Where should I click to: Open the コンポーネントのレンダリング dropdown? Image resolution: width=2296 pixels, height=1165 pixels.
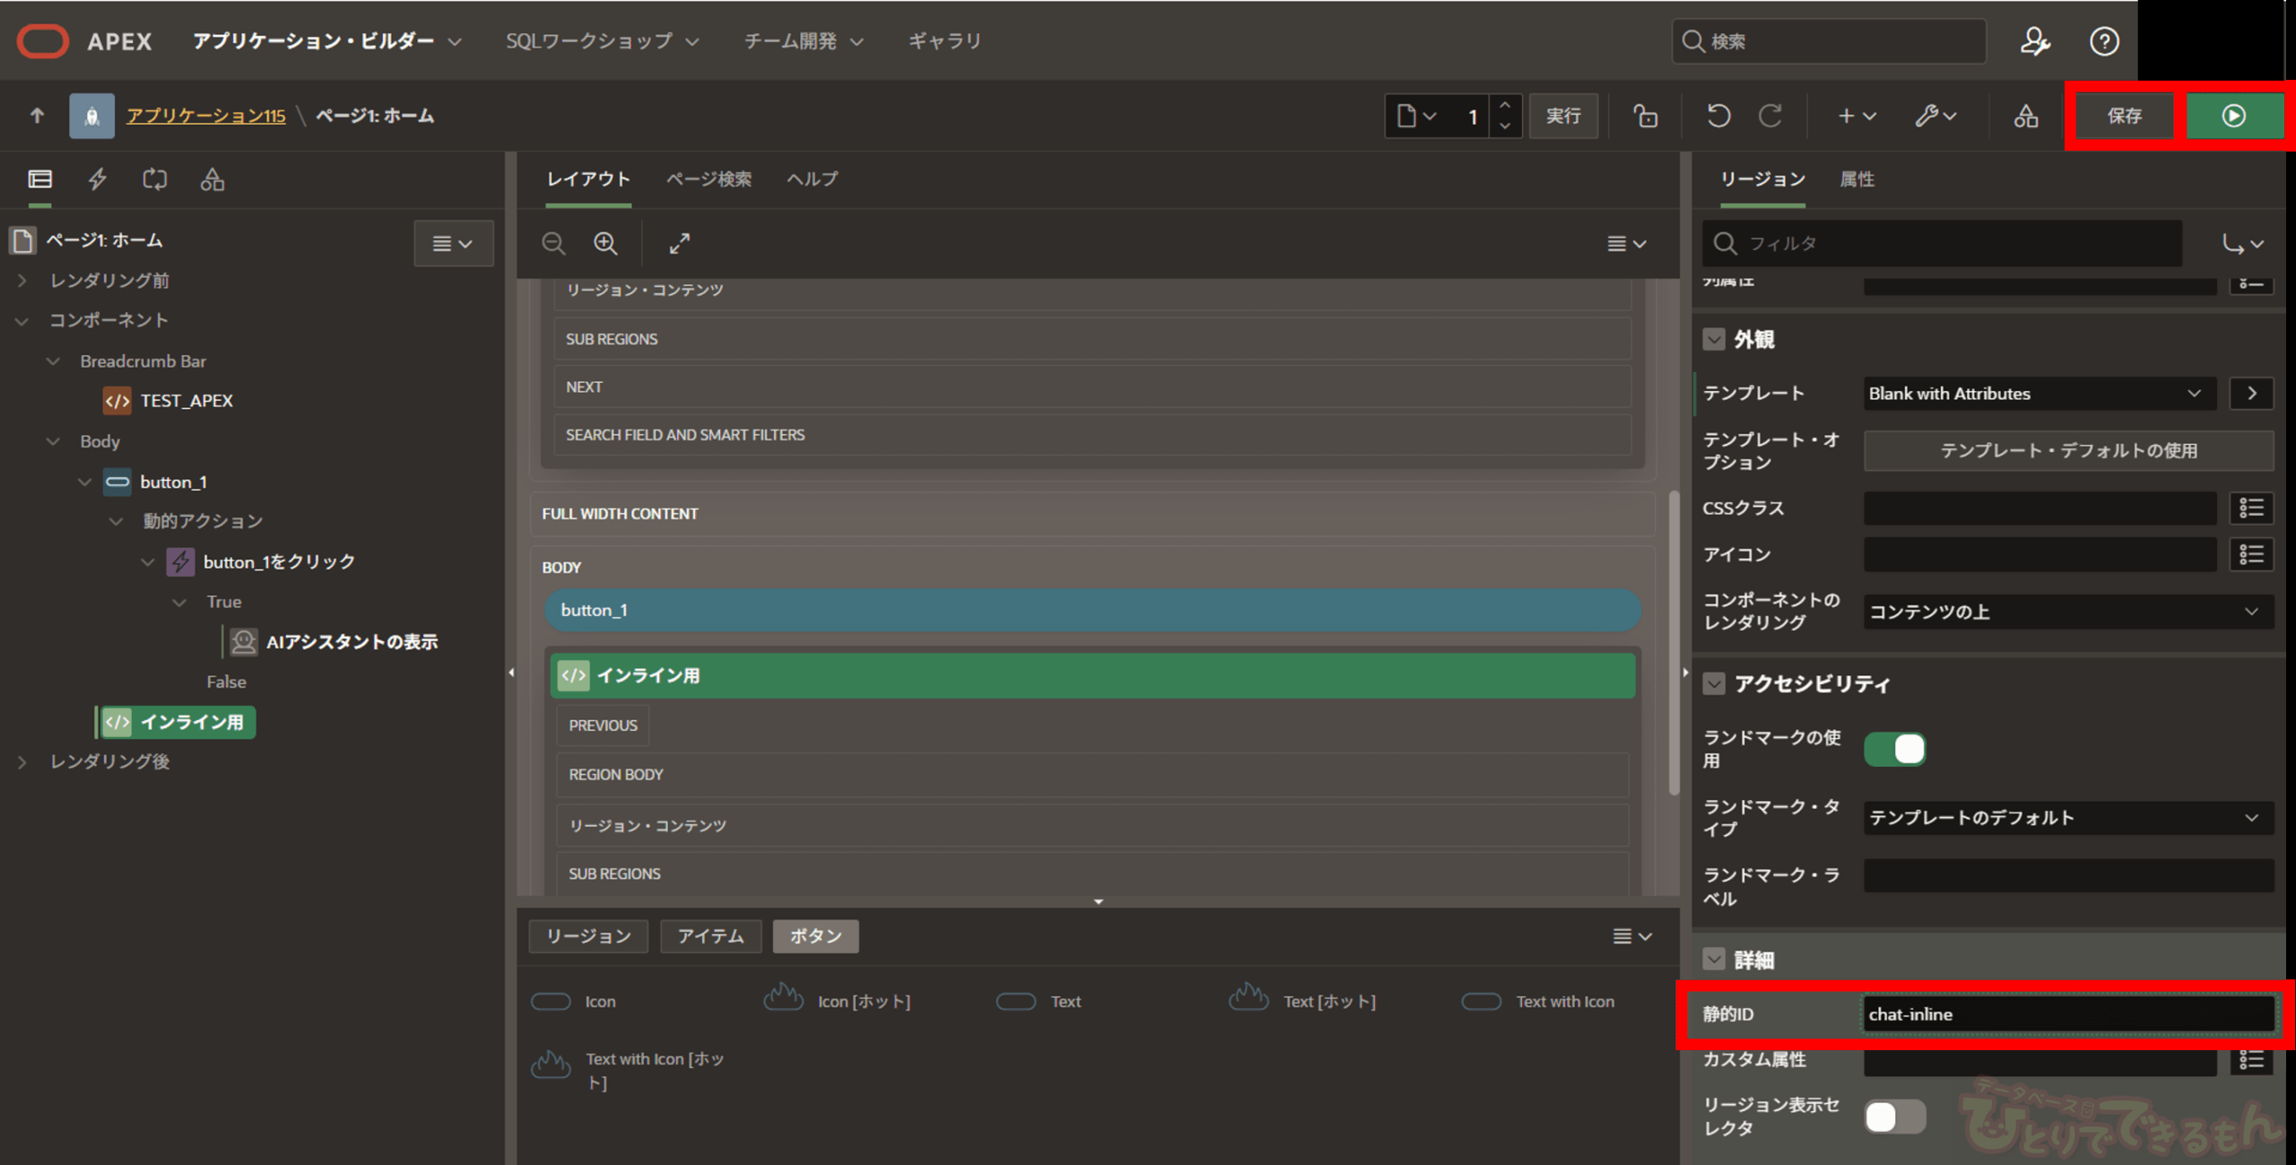[2066, 612]
